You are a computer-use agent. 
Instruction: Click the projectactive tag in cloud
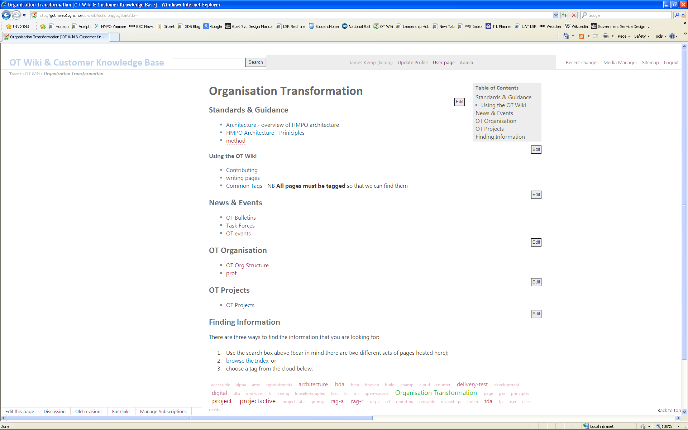click(x=258, y=401)
